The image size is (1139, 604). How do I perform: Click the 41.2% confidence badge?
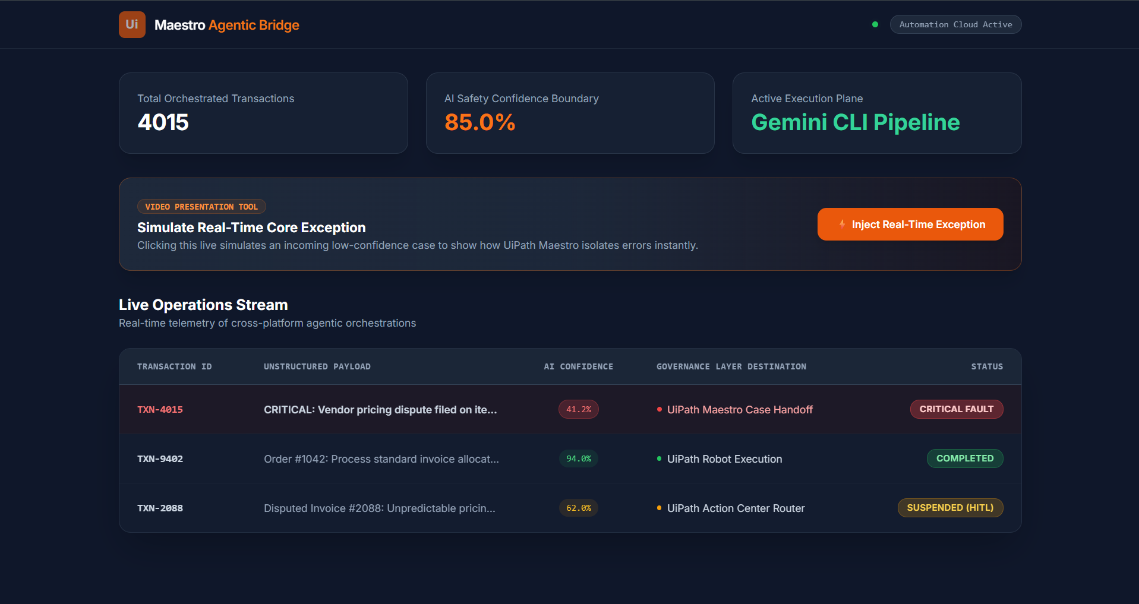[x=579, y=409]
